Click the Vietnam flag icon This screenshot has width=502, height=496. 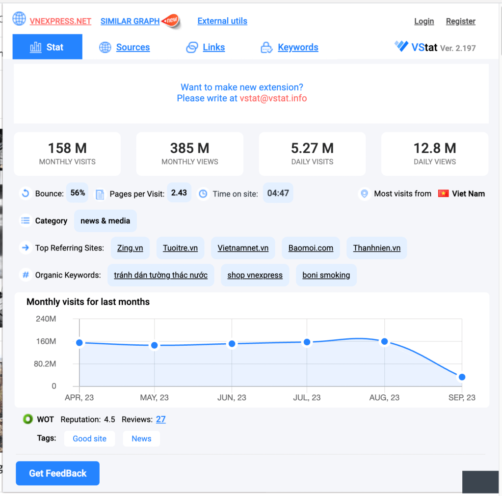pos(444,193)
